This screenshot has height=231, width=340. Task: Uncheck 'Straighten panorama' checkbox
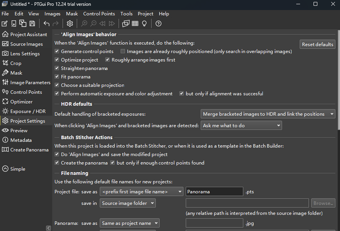[57, 68]
